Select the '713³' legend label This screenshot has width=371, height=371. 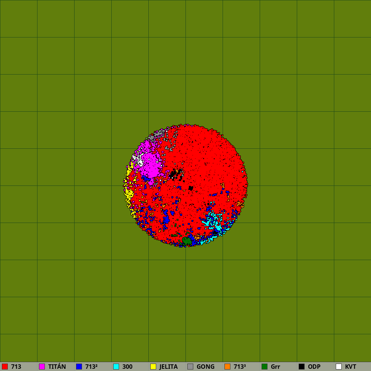(x=240, y=367)
